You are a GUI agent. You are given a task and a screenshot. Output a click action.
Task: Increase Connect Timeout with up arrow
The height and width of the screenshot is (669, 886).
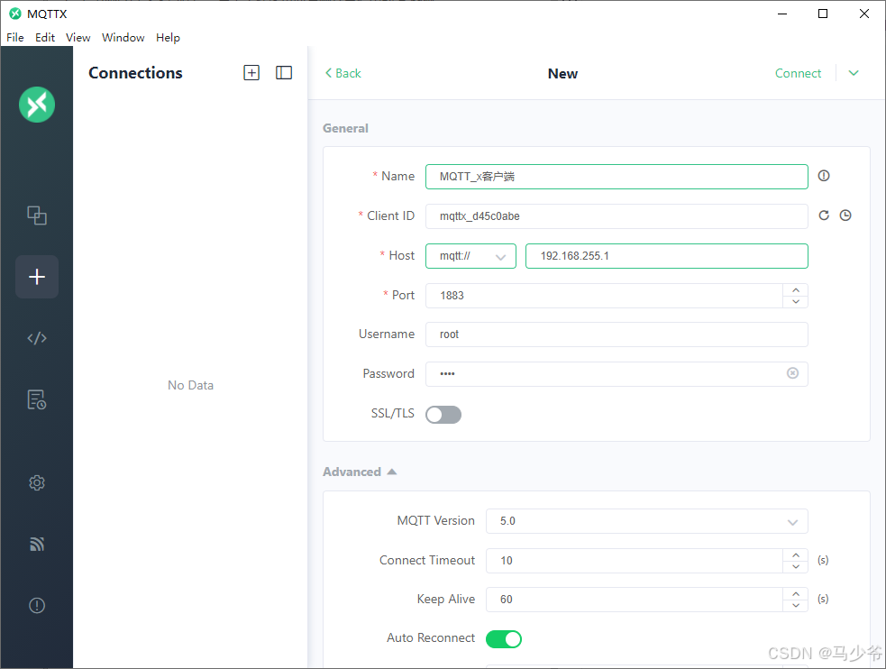(796, 554)
